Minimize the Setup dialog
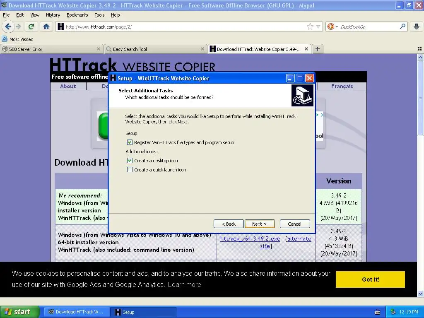Screen dimensions: 424x318 pos(290,78)
